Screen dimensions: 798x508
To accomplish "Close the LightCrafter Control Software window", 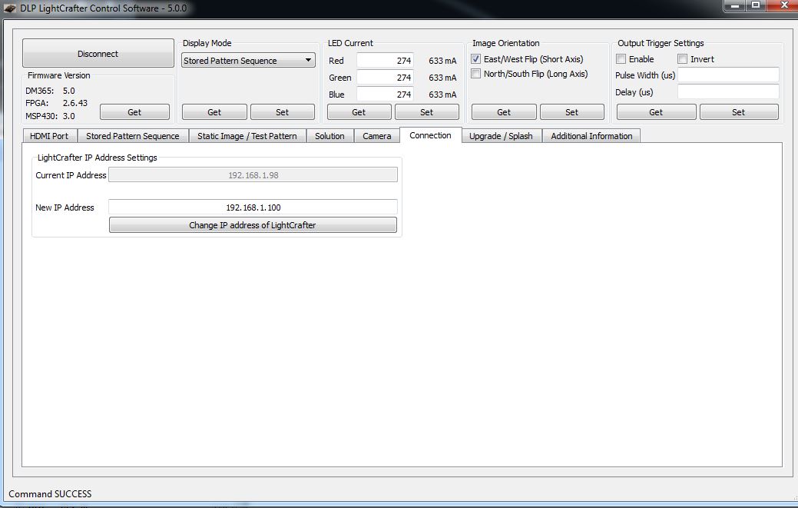I will coord(783,5).
